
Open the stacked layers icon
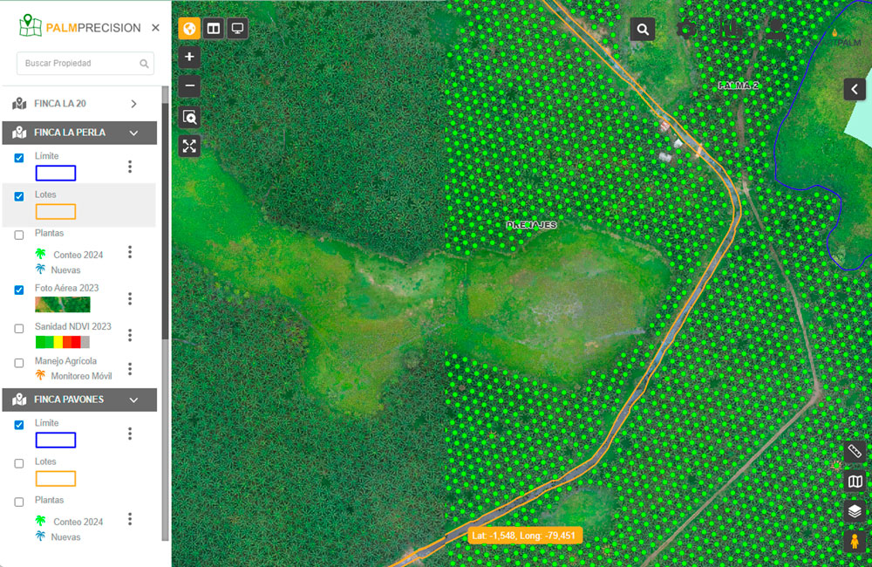(855, 511)
